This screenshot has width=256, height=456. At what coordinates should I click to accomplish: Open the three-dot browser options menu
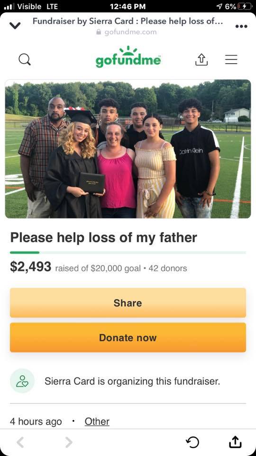click(241, 26)
